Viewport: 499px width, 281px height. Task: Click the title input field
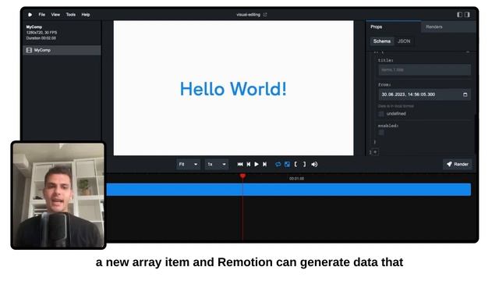tap(424, 69)
